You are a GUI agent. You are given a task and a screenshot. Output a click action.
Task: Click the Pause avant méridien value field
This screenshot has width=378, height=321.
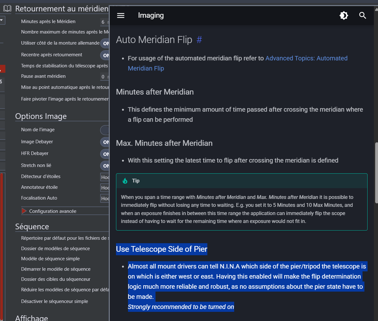104,77
